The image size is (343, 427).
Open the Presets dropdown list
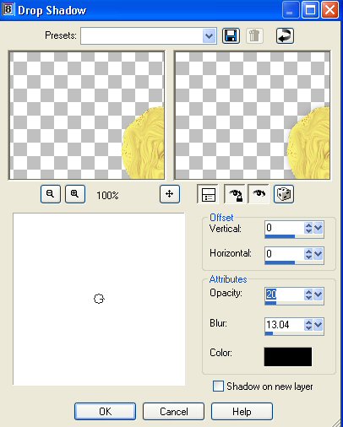tap(210, 35)
